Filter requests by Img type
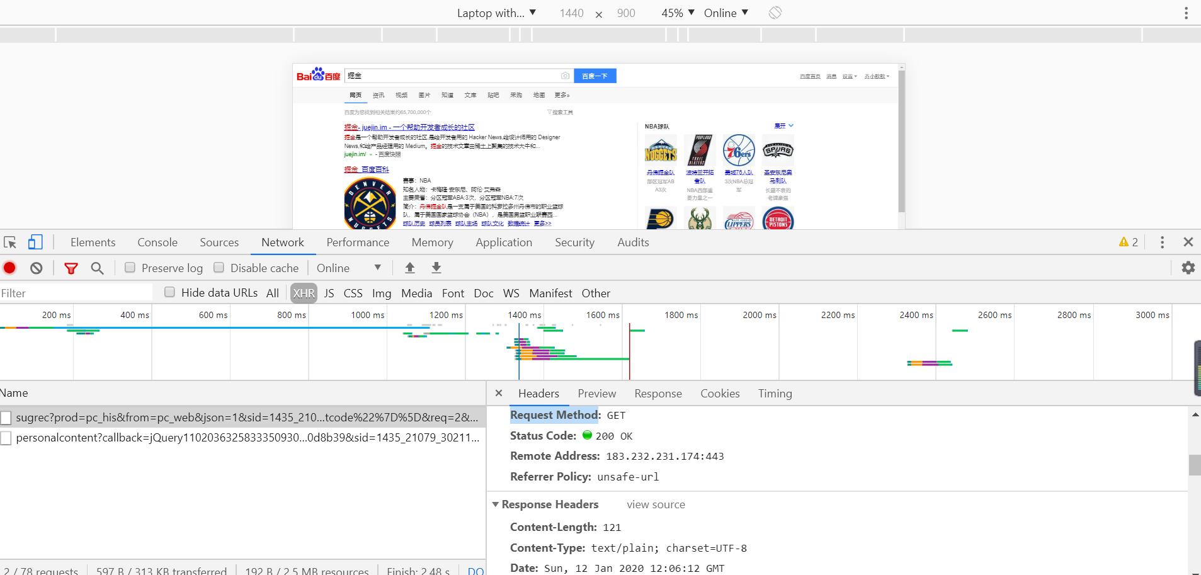1201x575 pixels. 381,293
